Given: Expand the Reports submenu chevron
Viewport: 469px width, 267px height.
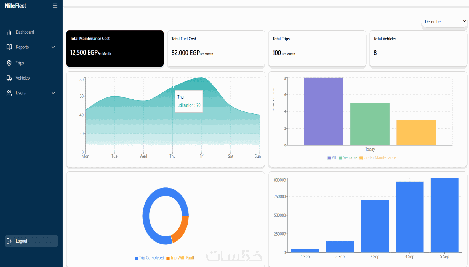Looking at the screenshot, I should (x=53, y=47).
